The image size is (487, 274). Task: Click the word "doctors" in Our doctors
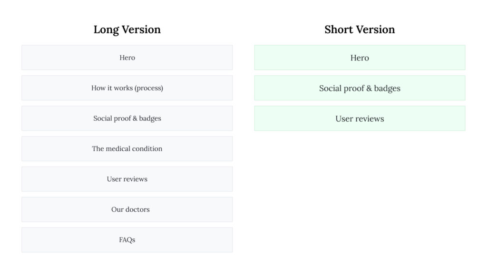pos(137,209)
